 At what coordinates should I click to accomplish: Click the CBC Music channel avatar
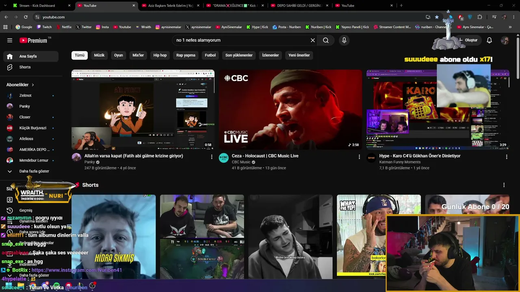point(224,158)
